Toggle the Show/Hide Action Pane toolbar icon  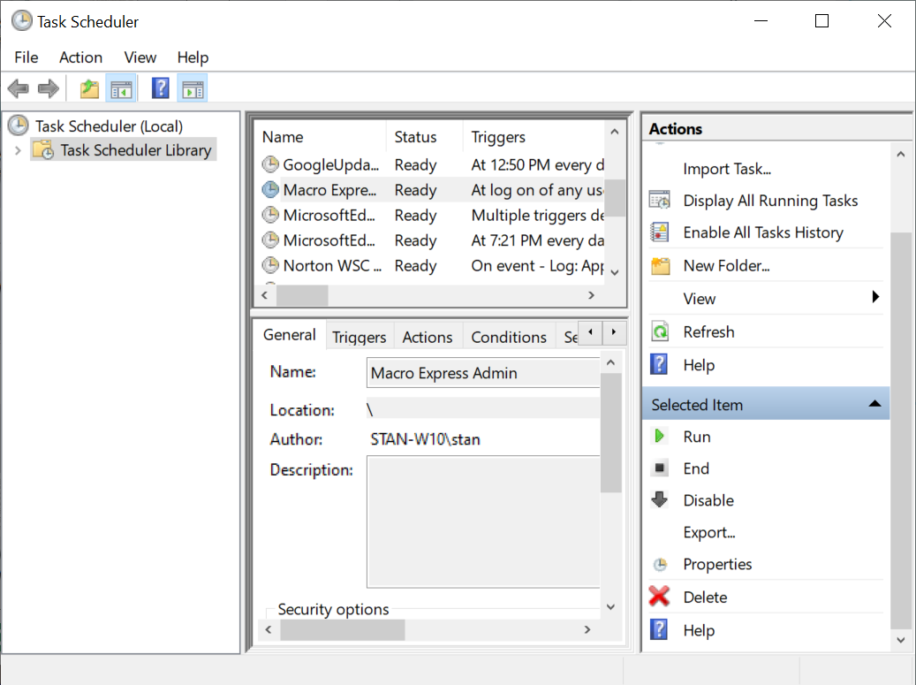pos(192,88)
